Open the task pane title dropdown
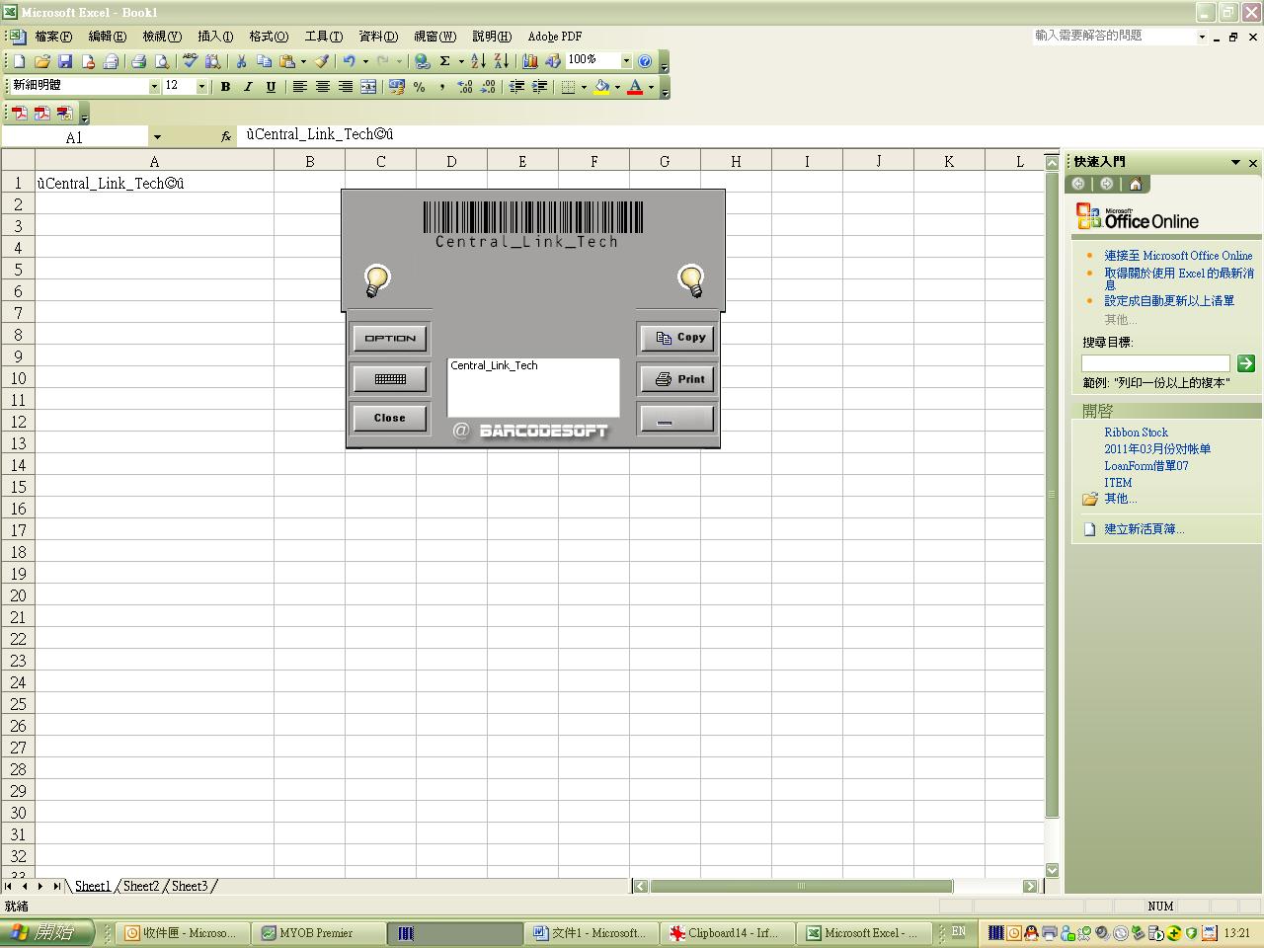The image size is (1264, 948). tap(1235, 162)
